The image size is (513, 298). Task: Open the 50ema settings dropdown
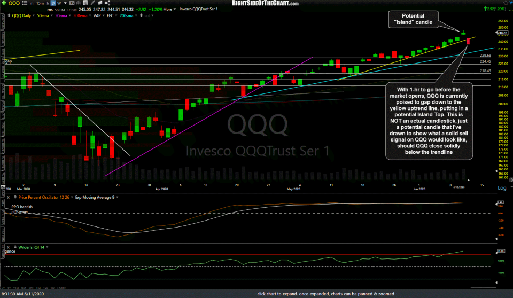coord(52,15)
